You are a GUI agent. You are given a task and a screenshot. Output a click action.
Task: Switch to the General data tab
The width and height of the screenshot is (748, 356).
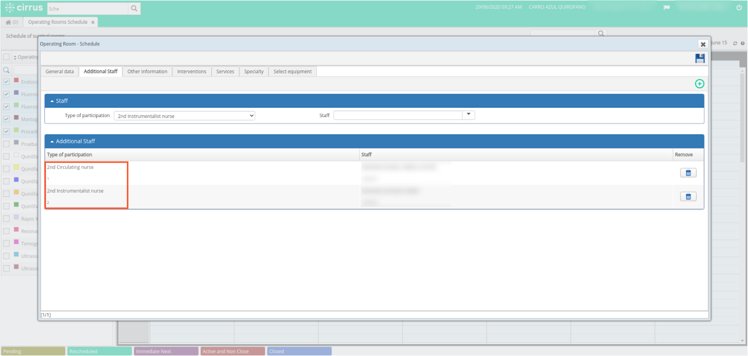click(59, 71)
